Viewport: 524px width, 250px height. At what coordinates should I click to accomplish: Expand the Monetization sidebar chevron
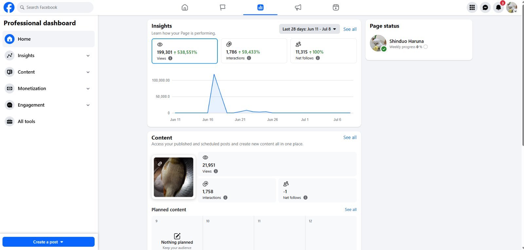(88, 89)
